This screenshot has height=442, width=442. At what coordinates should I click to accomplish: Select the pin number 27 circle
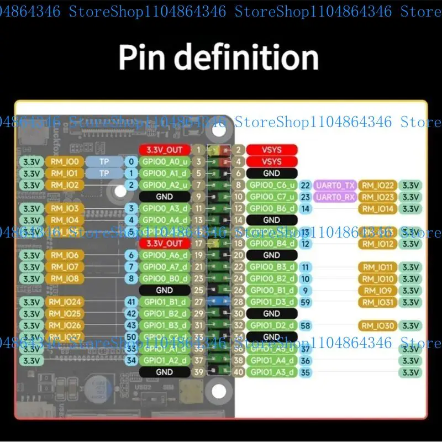point(198,302)
